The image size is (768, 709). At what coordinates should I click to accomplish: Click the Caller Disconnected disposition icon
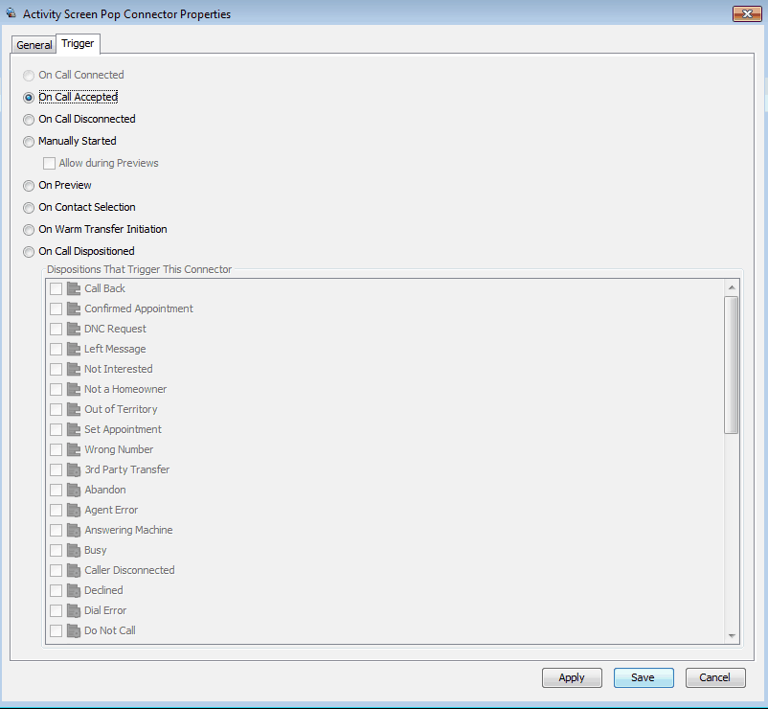tap(74, 570)
